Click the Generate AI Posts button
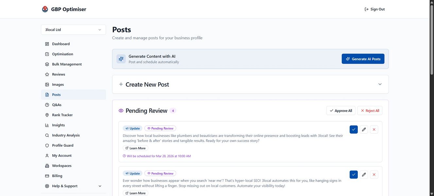The image size is (434, 196). 363,59
